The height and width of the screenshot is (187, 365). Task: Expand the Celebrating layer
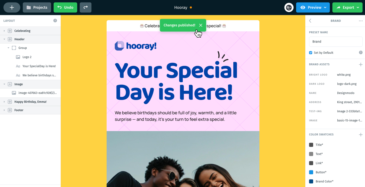(4, 31)
